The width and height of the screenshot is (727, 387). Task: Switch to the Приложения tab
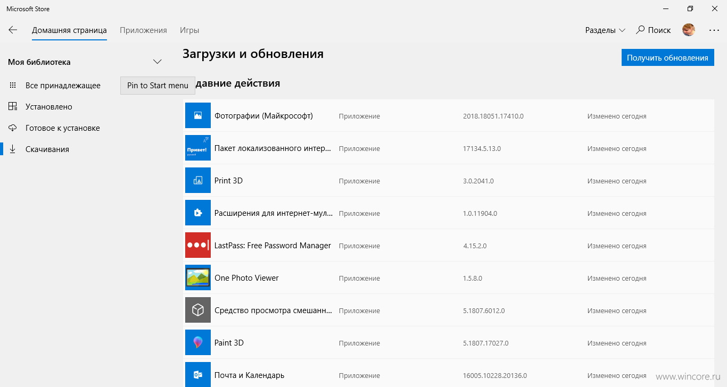[143, 30]
